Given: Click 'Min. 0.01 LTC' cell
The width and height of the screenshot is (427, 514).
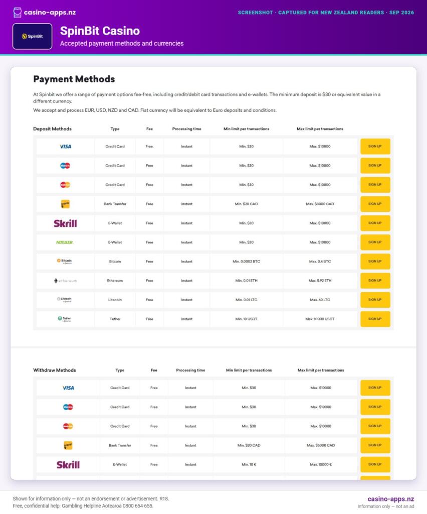Looking at the screenshot, I should (247, 300).
